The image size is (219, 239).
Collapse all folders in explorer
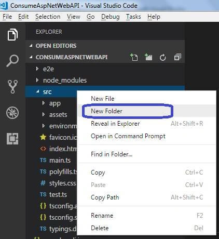177,57
